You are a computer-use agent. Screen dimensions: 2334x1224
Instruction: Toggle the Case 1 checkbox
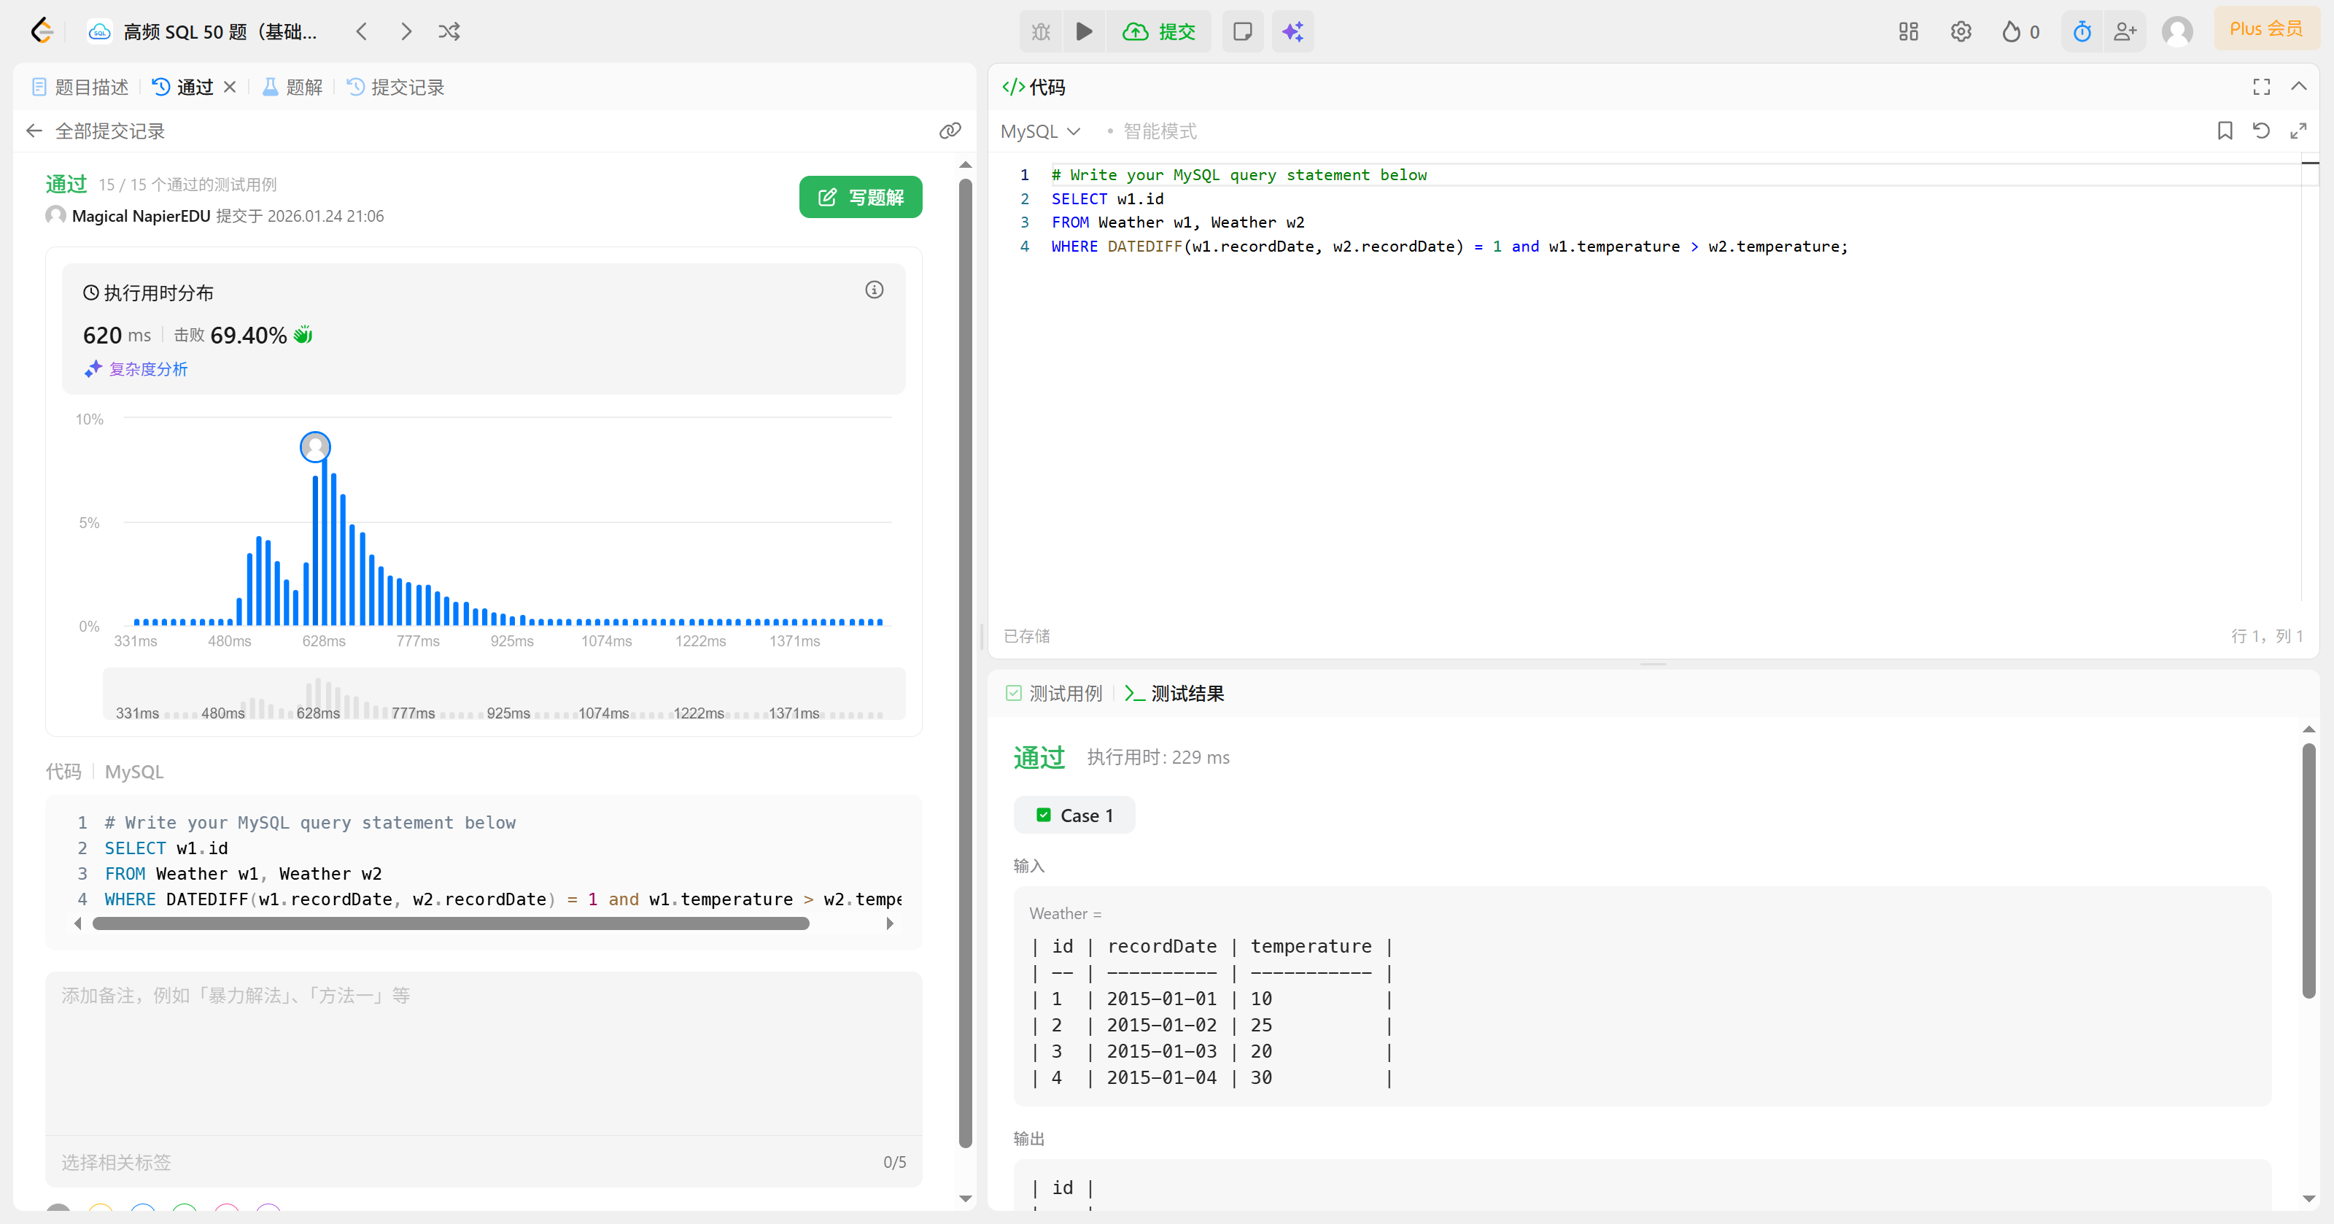click(1043, 816)
